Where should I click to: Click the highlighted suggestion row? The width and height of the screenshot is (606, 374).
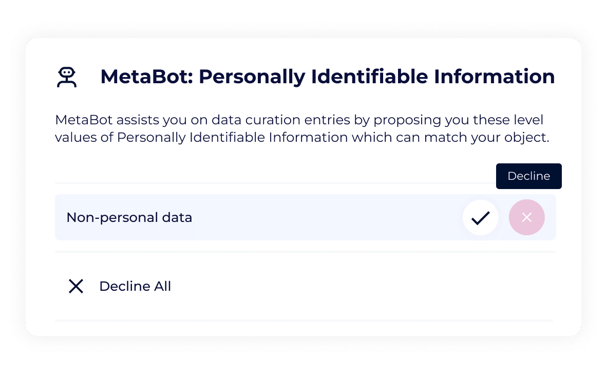pos(257,217)
